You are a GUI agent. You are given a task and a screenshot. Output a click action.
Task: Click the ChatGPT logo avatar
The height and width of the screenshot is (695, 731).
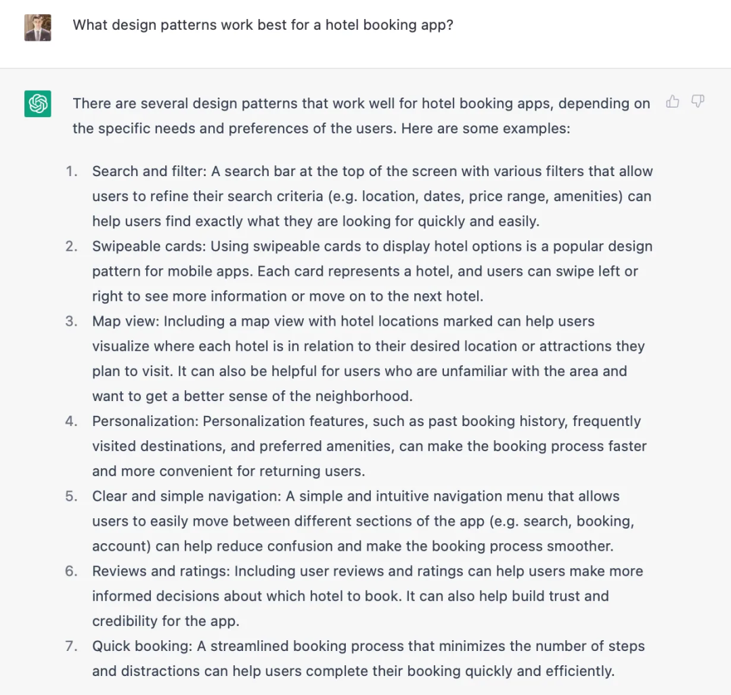38,104
